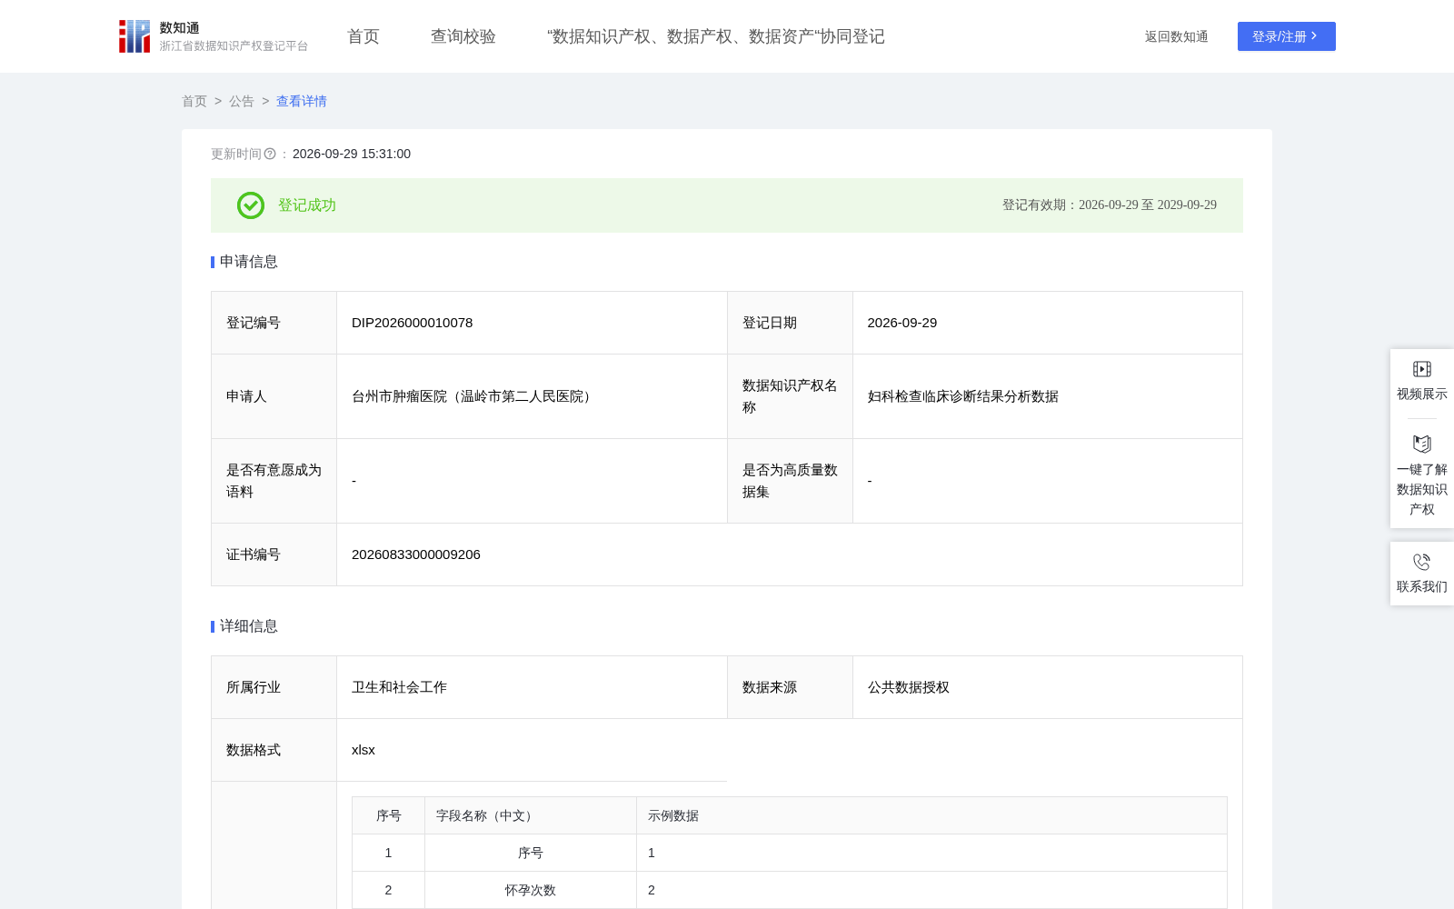This screenshot has width=1454, height=909.
Task: Click 查看详情 breadcrumb item
Action: pos(302,101)
